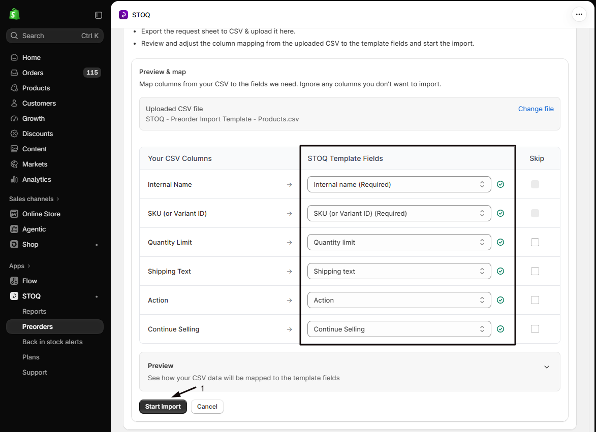
Task: Click the Discounts percent icon
Action: [x=14, y=134]
